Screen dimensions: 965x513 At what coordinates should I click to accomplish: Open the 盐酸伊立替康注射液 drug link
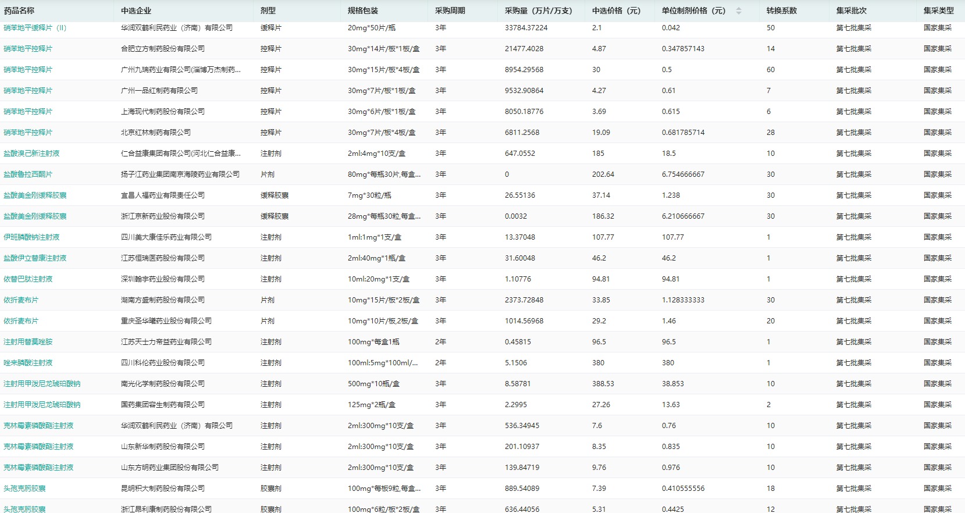(35, 258)
